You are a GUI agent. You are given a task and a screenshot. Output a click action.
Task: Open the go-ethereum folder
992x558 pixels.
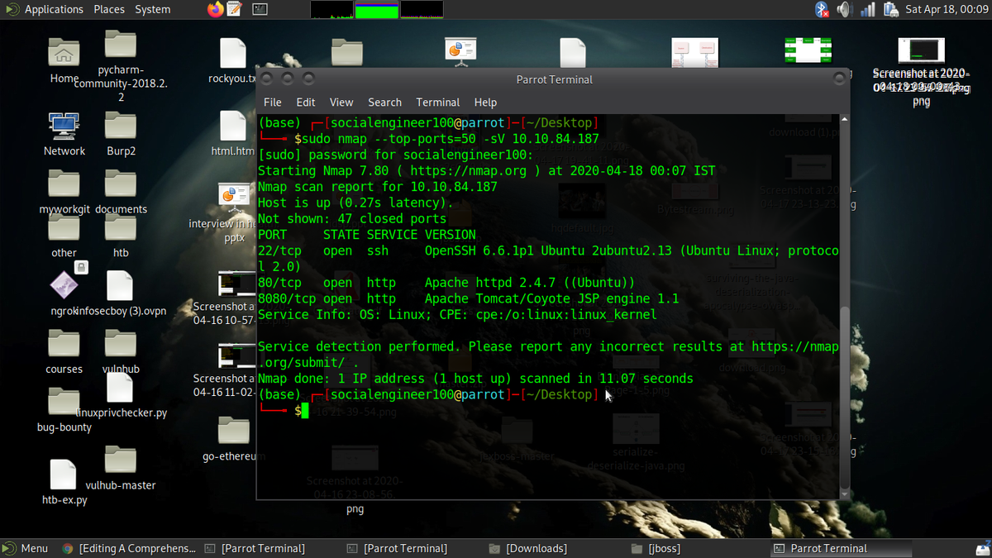tap(232, 440)
